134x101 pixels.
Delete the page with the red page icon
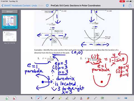pyautogui.click(x=15, y=98)
